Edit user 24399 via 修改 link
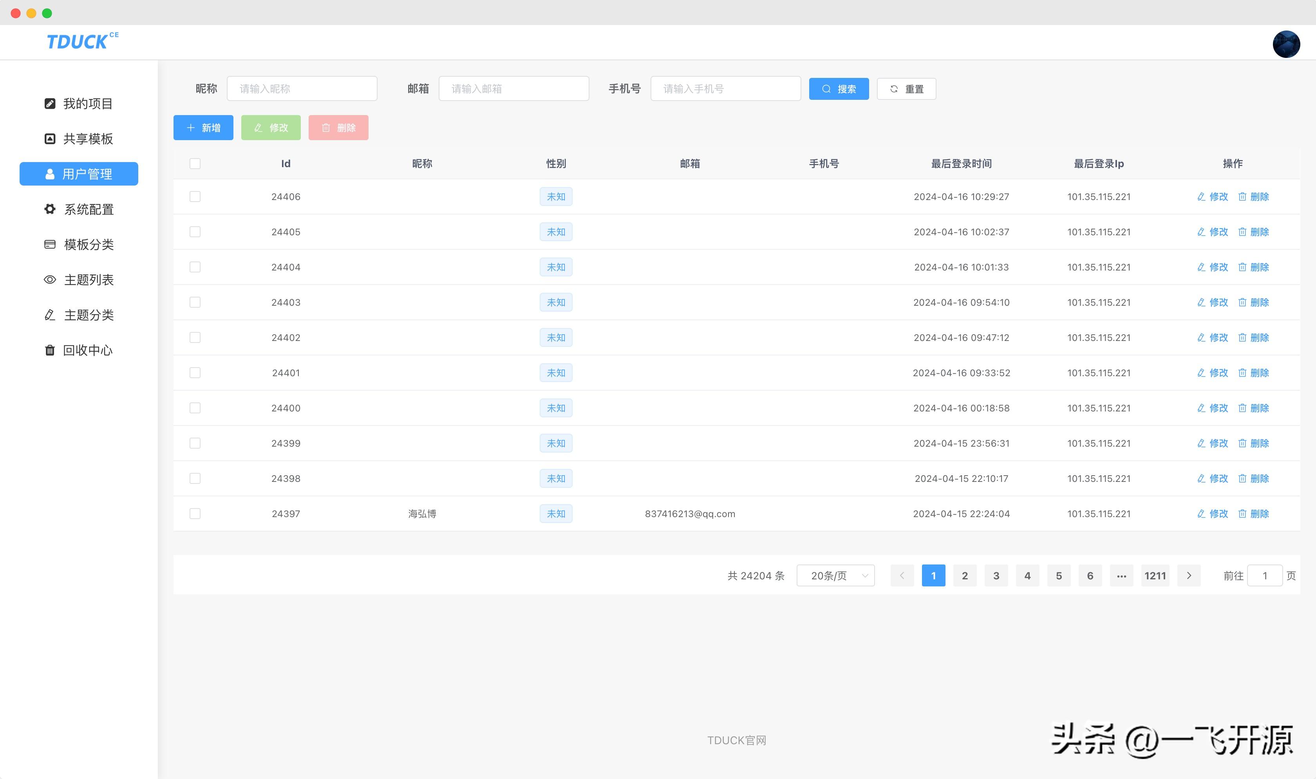This screenshot has height=779, width=1316. 1213,443
